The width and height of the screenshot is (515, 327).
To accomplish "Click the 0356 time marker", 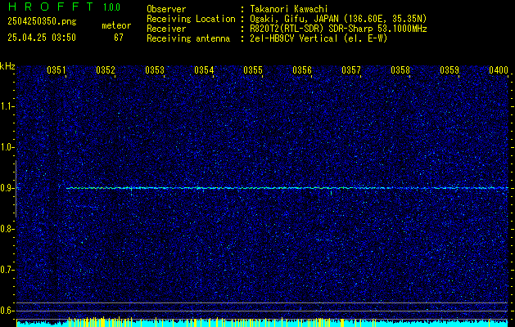I will [x=302, y=70].
